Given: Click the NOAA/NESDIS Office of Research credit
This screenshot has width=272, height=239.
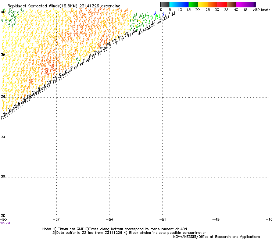Looking at the screenshot, I should 216,237.
